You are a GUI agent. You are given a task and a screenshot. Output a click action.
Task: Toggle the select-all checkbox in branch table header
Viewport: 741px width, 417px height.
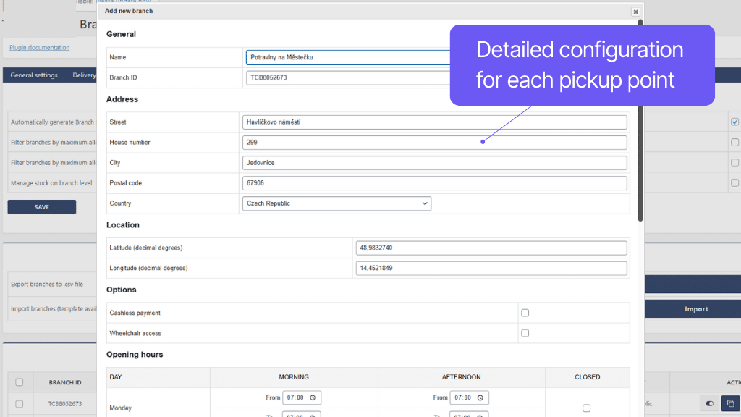coord(20,382)
